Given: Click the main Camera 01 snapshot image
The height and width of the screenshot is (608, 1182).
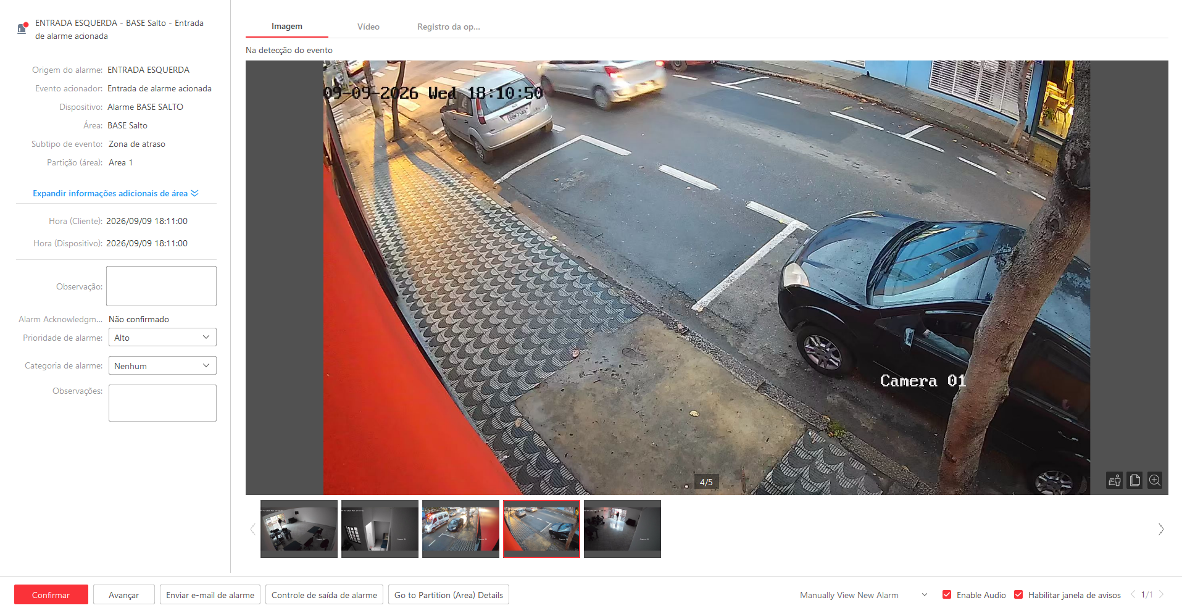Looking at the screenshot, I should point(707,278).
